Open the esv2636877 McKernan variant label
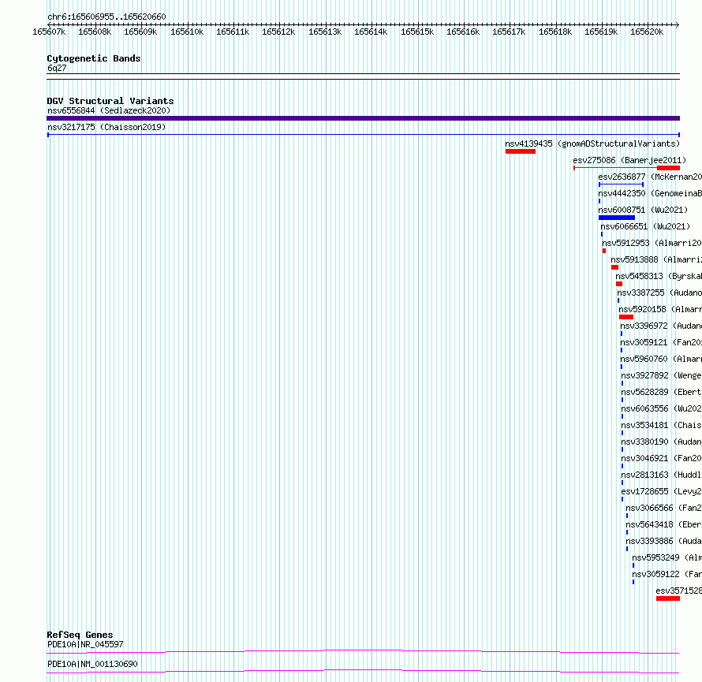702x682 pixels. click(x=650, y=177)
